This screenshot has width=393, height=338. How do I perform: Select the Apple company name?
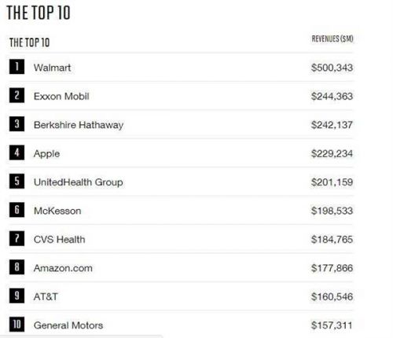46,154
